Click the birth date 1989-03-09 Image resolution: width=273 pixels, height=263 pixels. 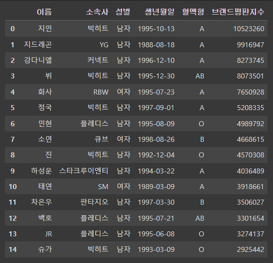coord(156,187)
